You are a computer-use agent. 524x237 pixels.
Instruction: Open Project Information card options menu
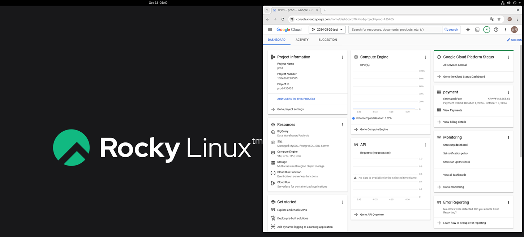(x=342, y=57)
